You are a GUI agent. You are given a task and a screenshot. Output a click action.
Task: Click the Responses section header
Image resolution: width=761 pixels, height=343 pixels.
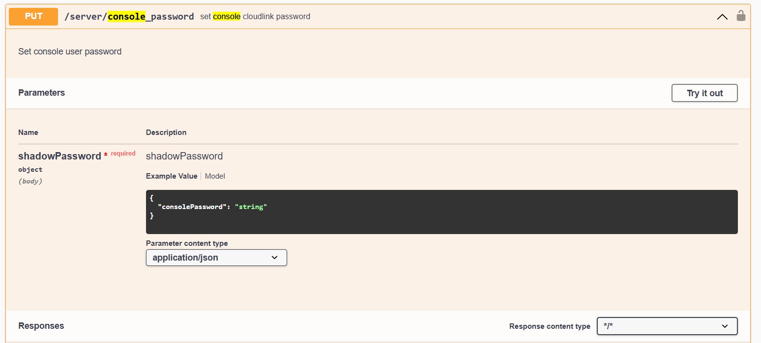(x=41, y=326)
